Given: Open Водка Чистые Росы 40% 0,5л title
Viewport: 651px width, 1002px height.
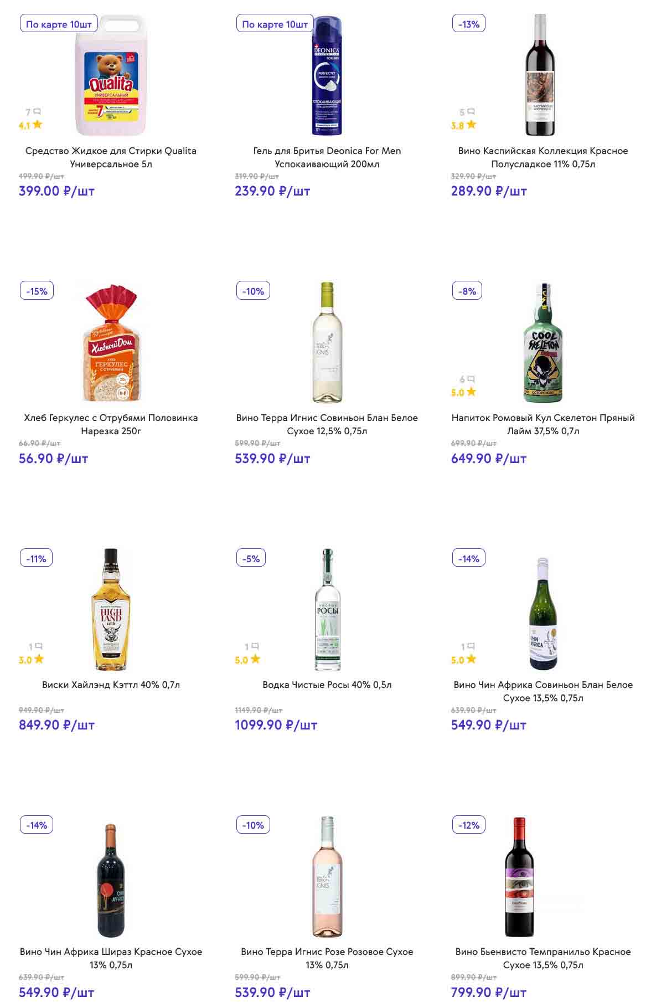Looking at the screenshot, I should [327, 685].
